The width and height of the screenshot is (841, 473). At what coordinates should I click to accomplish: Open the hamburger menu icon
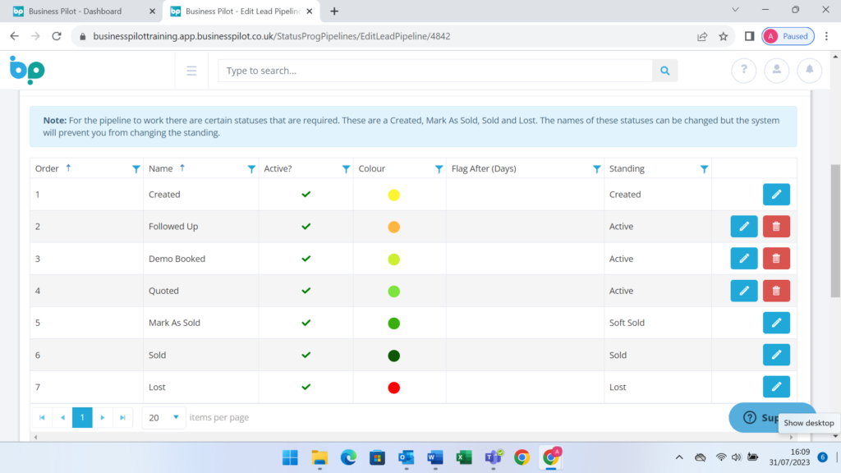[x=191, y=71]
